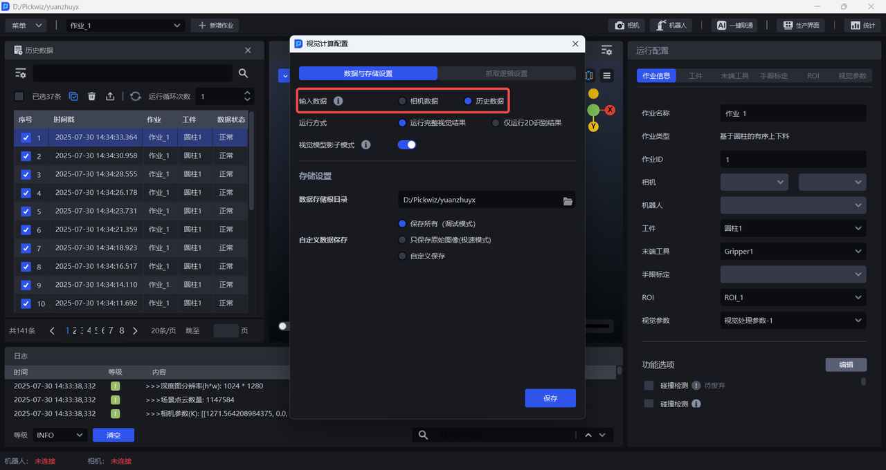Open the 机器人 robot button in top toolbar
Viewport: 886px width, 470px height.
669,26
